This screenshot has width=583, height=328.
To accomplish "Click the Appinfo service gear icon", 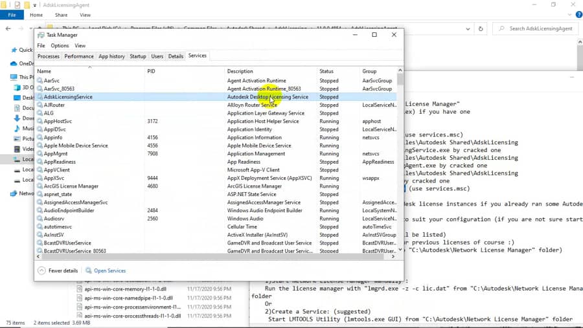I will click(40, 137).
